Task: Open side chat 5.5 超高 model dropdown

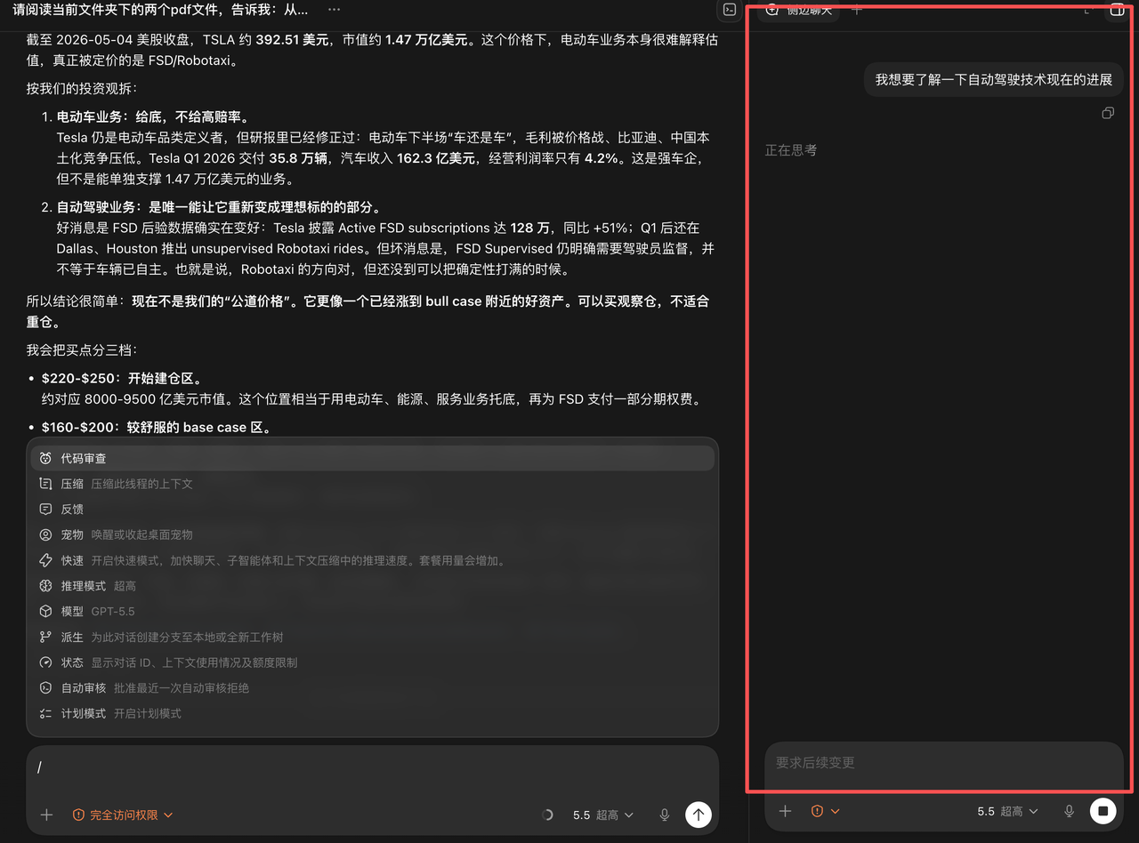Action: (x=1007, y=811)
